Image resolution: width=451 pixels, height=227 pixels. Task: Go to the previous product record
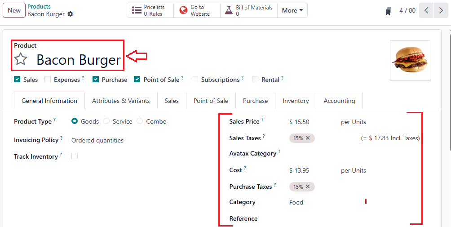click(x=427, y=10)
